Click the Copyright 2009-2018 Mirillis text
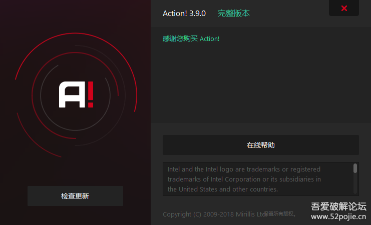The height and width of the screenshot is (225, 371). [213, 214]
